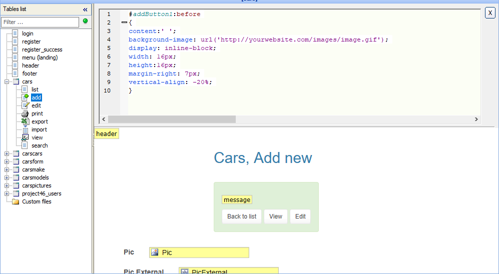Click the register page icon

(15, 41)
